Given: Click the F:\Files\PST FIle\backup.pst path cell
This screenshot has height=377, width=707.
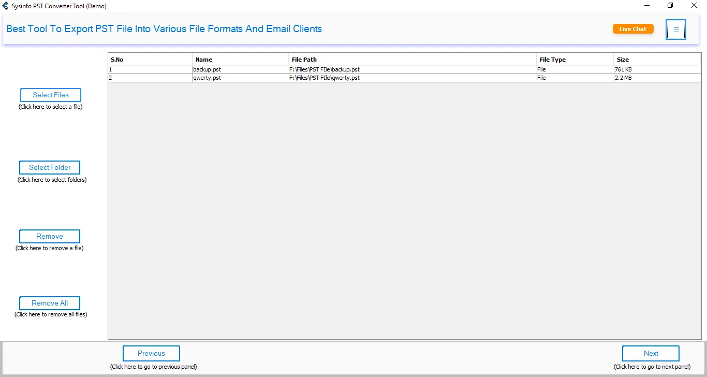Looking at the screenshot, I should pyautogui.click(x=413, y=69).
